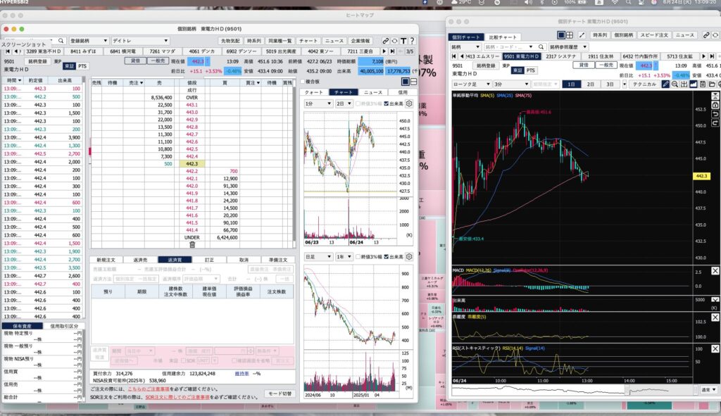The image size is (721, 416).
Task: Toggle 複合板 checkbox
Action: [303, 82]
